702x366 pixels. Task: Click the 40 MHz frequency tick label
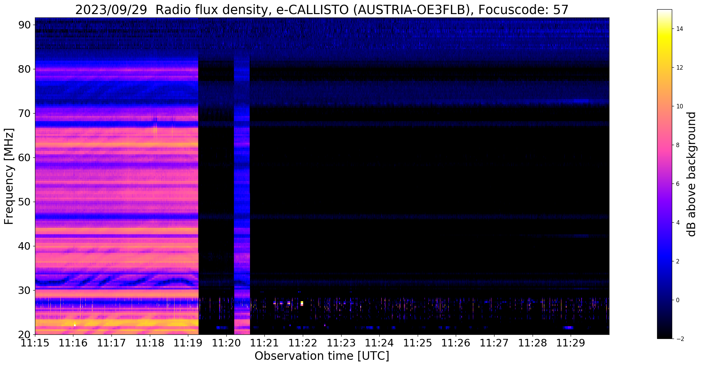pyautogui.click(x=25, y=246)
